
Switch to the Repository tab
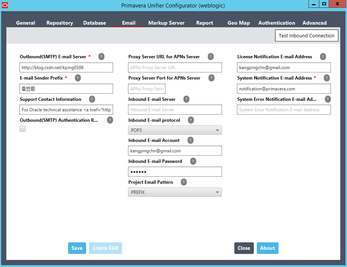(x=60, y=23)
